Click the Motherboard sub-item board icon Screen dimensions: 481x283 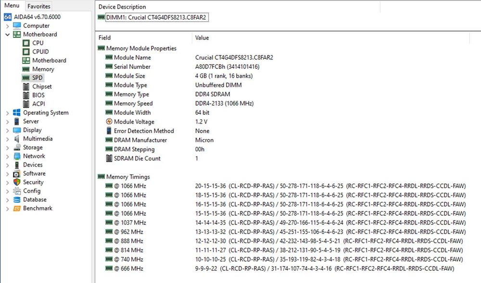coord(26,61)
